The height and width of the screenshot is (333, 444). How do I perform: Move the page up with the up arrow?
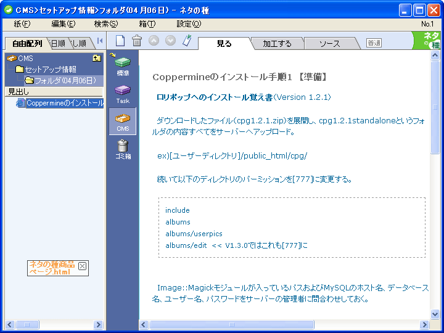point(154,41)
